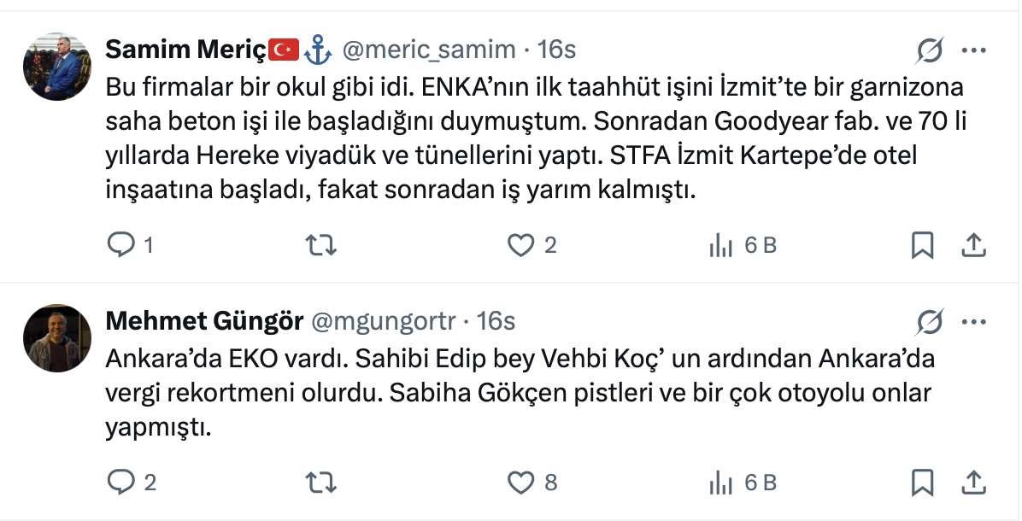Open Samim Meriç's profile avatar
Image resolution: width=1022 pixels, height=521 pixels.
[x=56, y=67]
